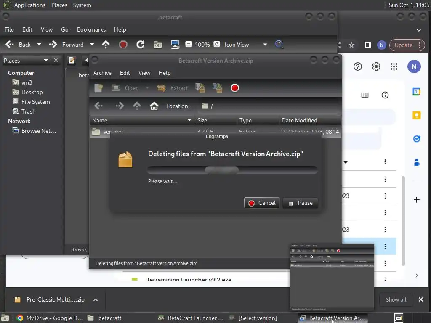Open Trash from Places sidebar

point(28,111)
